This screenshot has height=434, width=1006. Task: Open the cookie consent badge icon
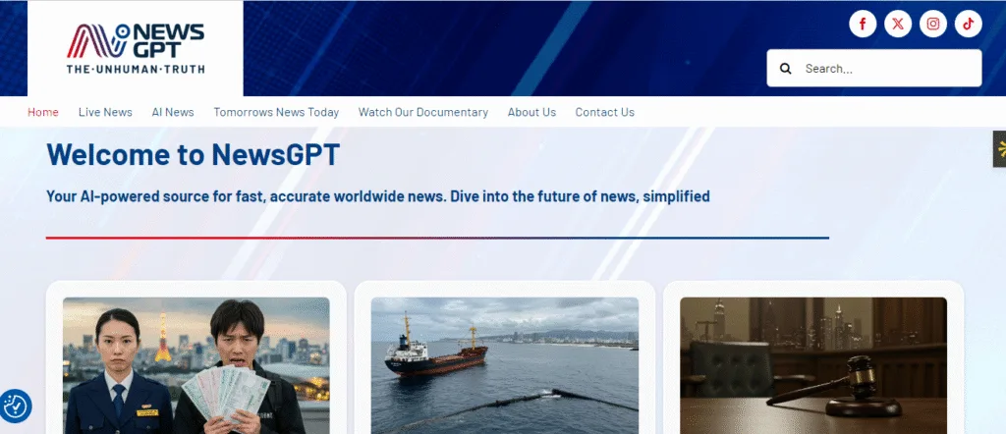(16, 406)
